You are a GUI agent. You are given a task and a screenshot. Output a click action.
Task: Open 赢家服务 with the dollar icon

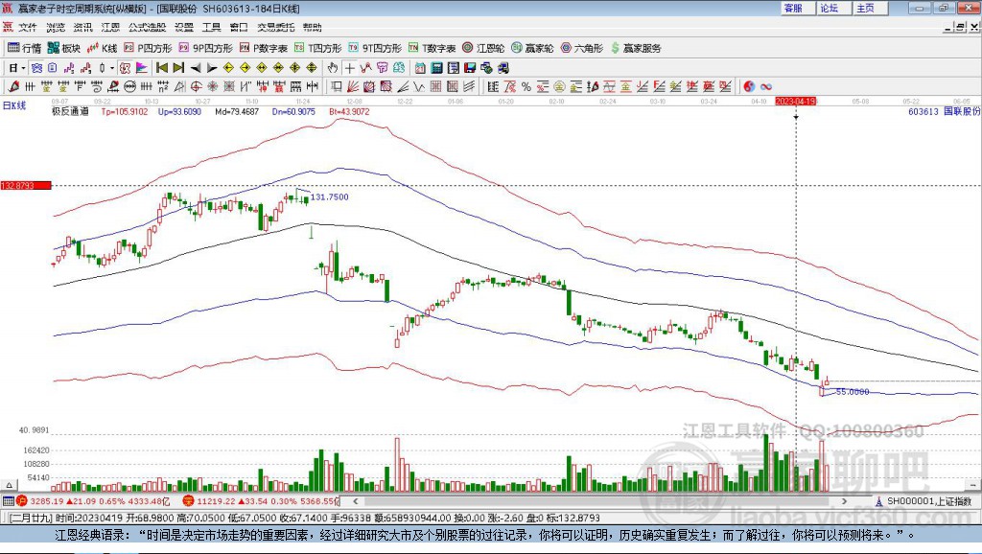pos(635,48)
